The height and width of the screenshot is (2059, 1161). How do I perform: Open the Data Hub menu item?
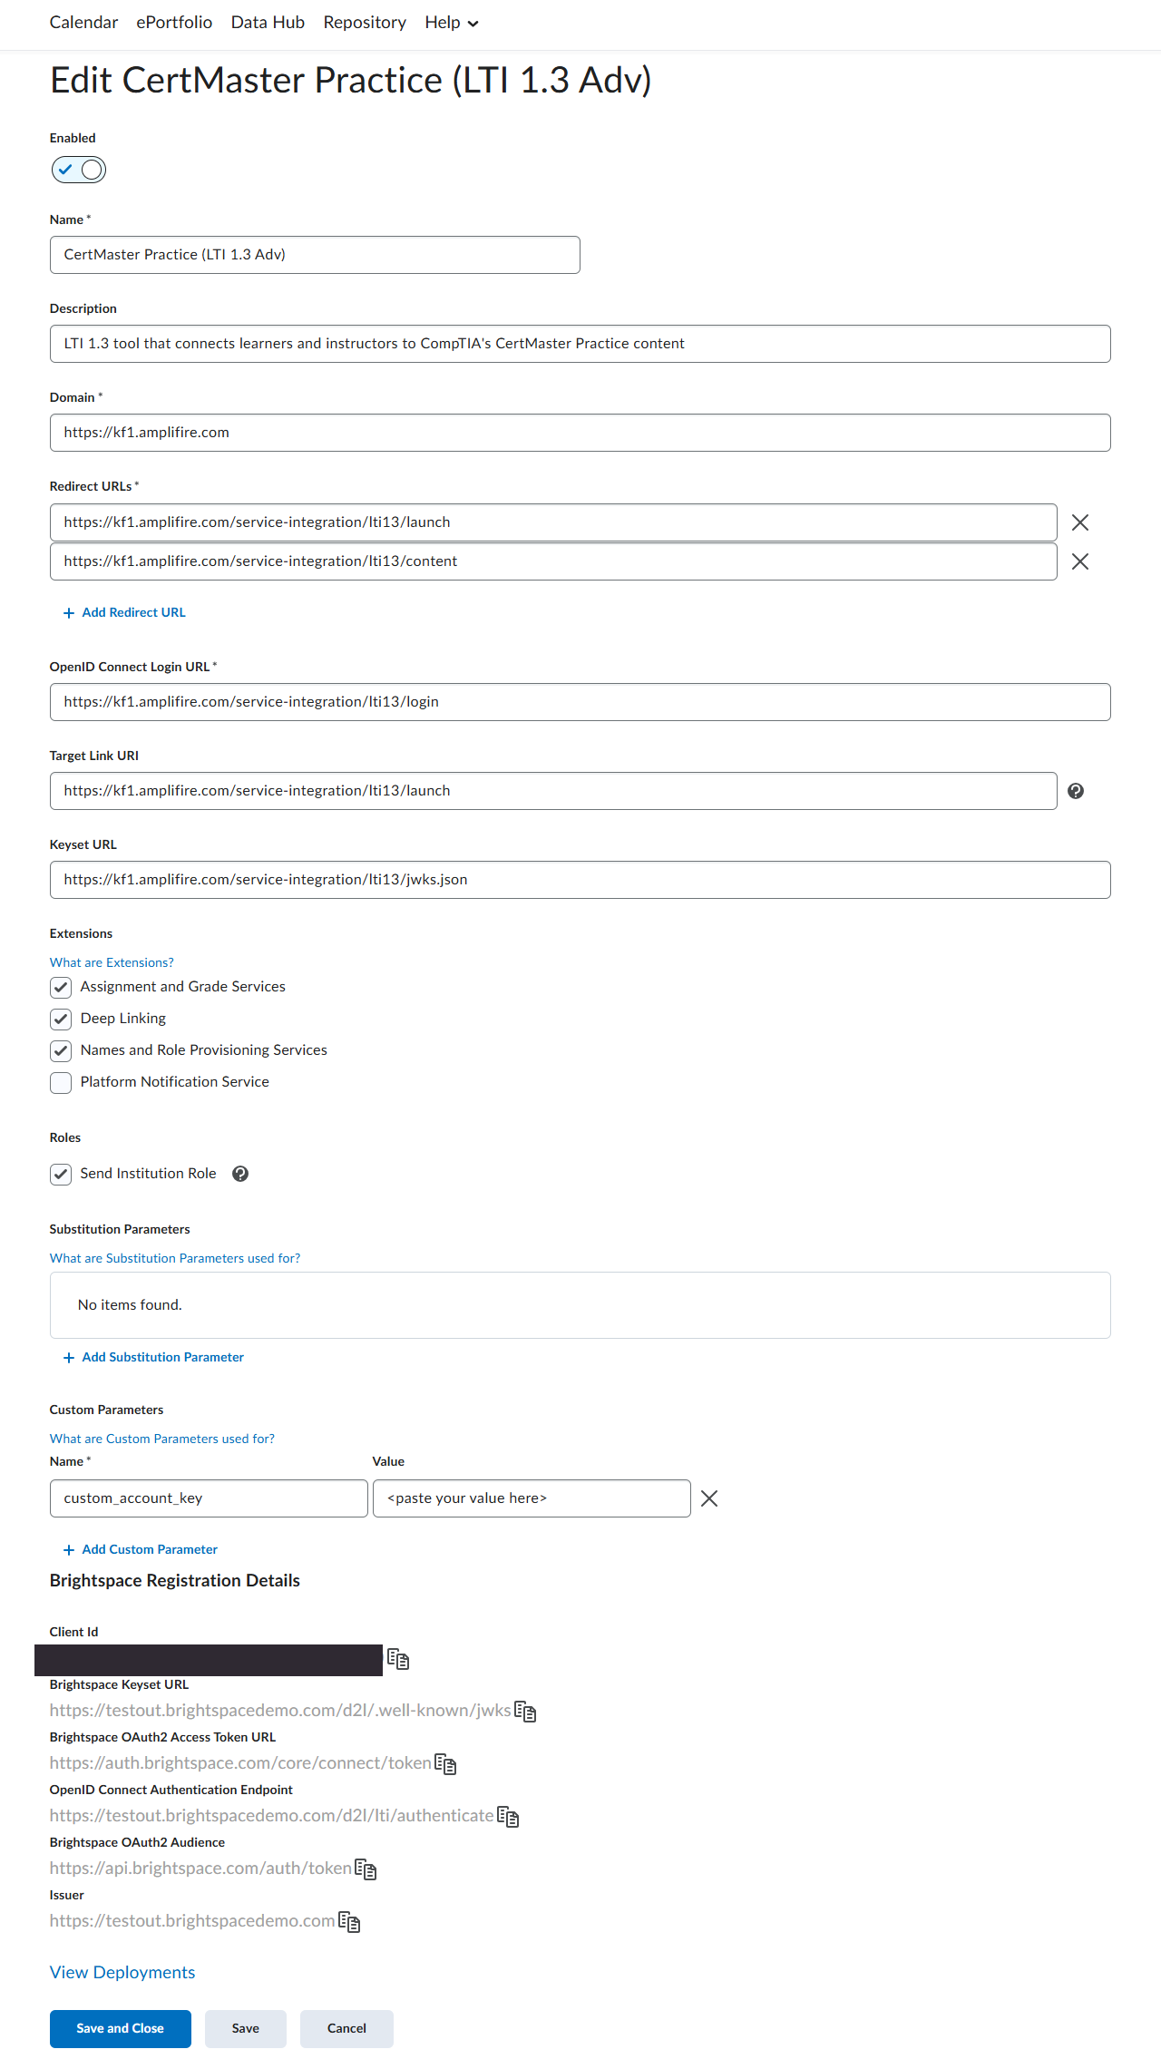[x=268, y=23]
